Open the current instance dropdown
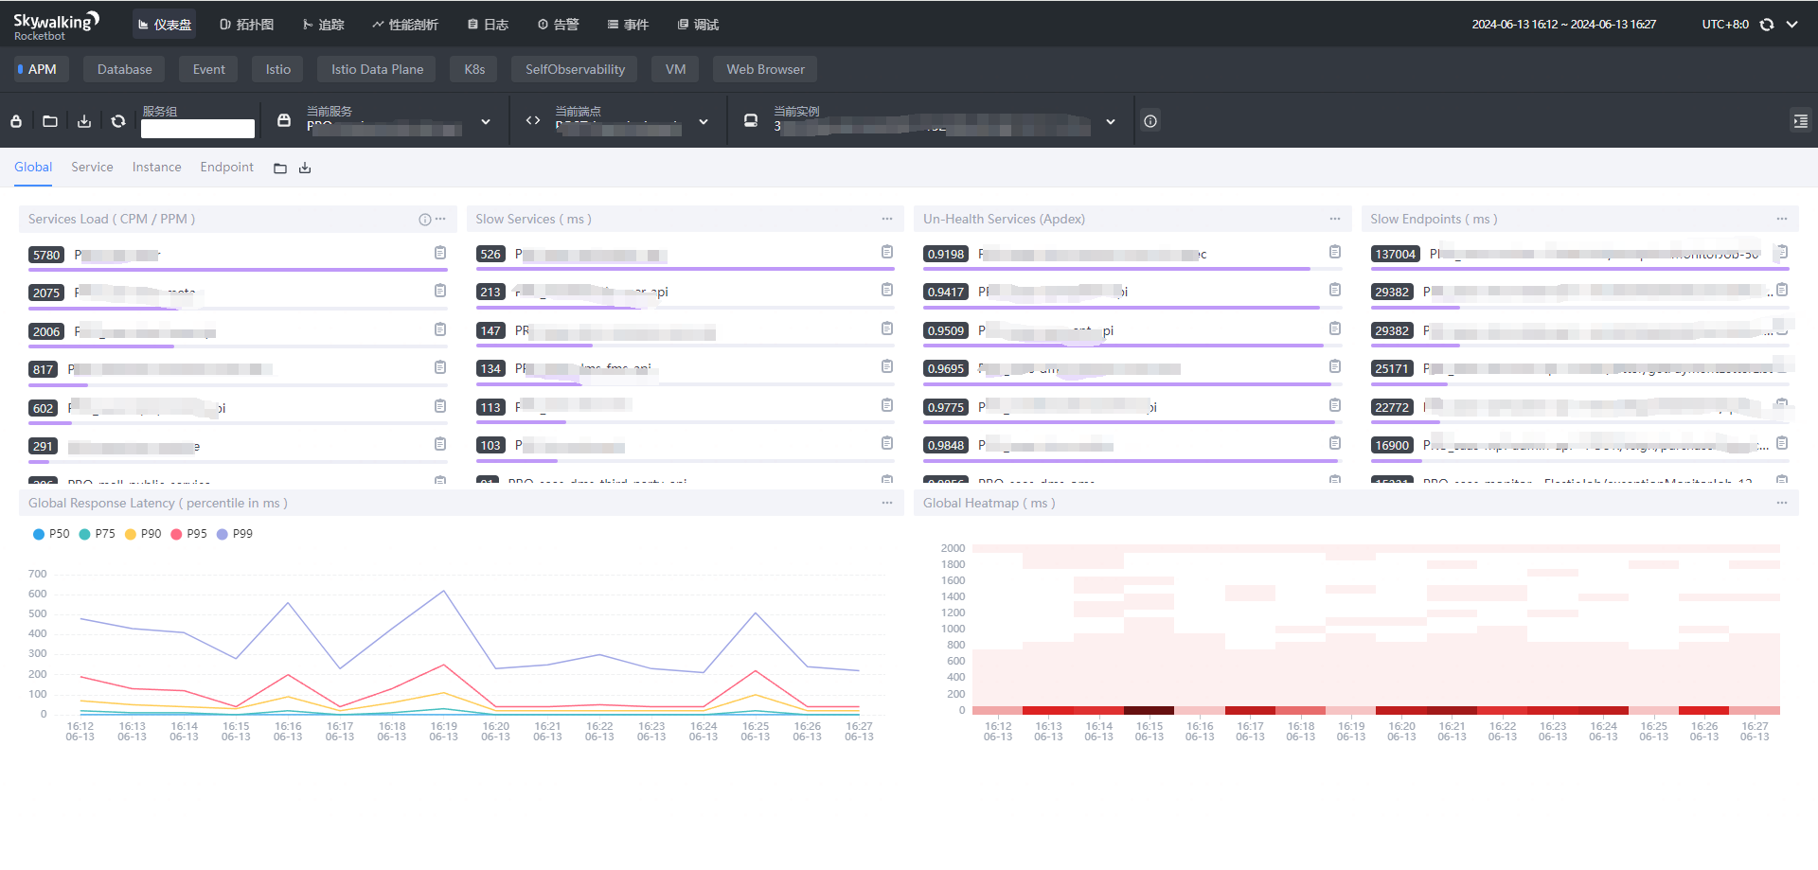Viewport: 1818px width, 870px height. click(931, 121)
